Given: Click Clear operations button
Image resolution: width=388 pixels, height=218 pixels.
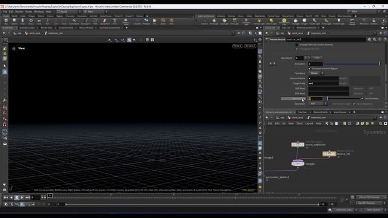Looking at the screenshot, I should [317, 58].
